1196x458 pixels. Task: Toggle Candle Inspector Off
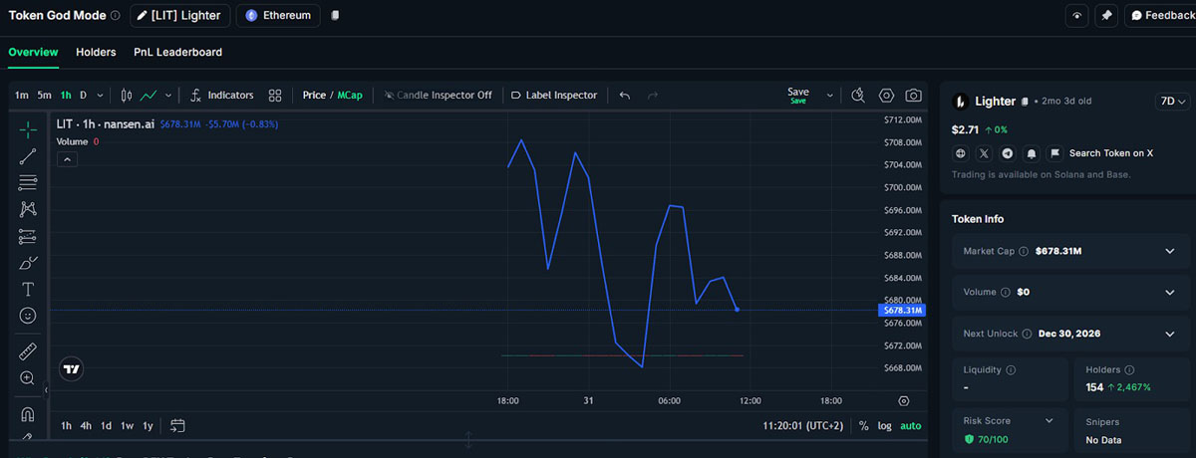pyautogui.click(x=439, y=96)
